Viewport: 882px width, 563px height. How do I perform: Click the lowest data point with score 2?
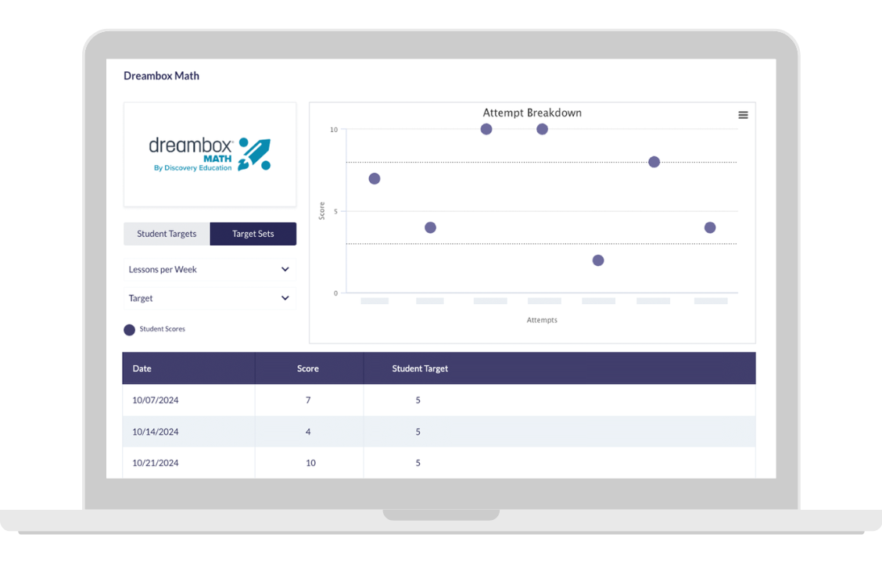coord(598,260)
